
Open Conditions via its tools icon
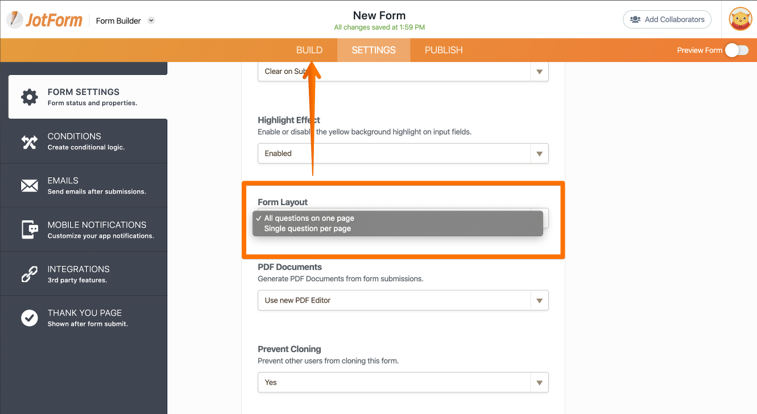[30, 141]
